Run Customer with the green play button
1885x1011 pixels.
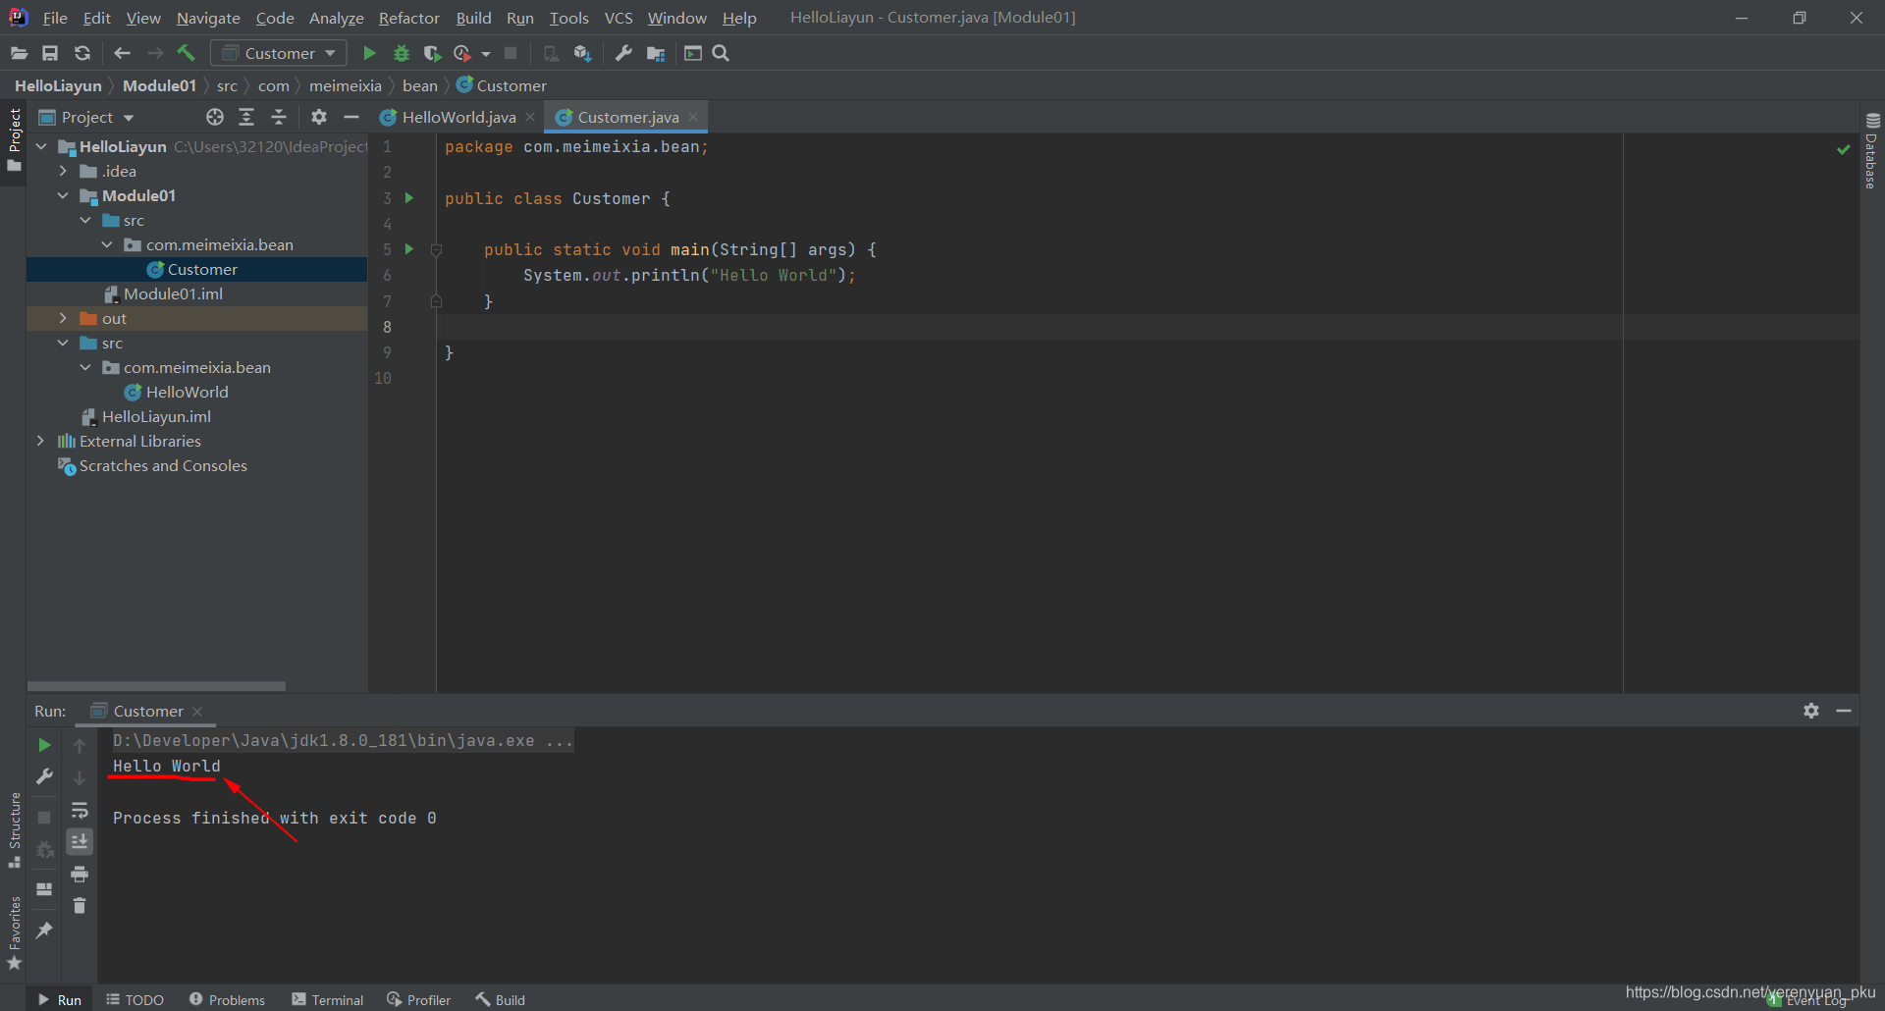[x=369, y=53]
